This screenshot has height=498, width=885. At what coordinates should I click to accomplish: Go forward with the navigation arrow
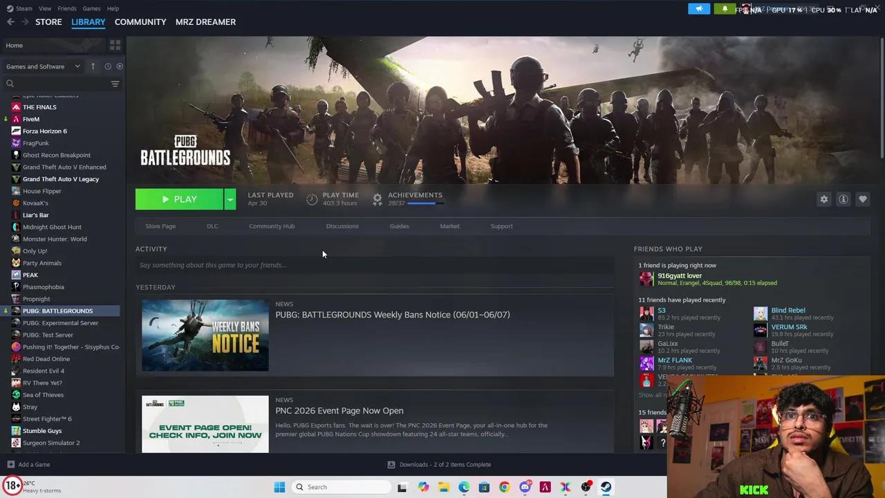25,22
